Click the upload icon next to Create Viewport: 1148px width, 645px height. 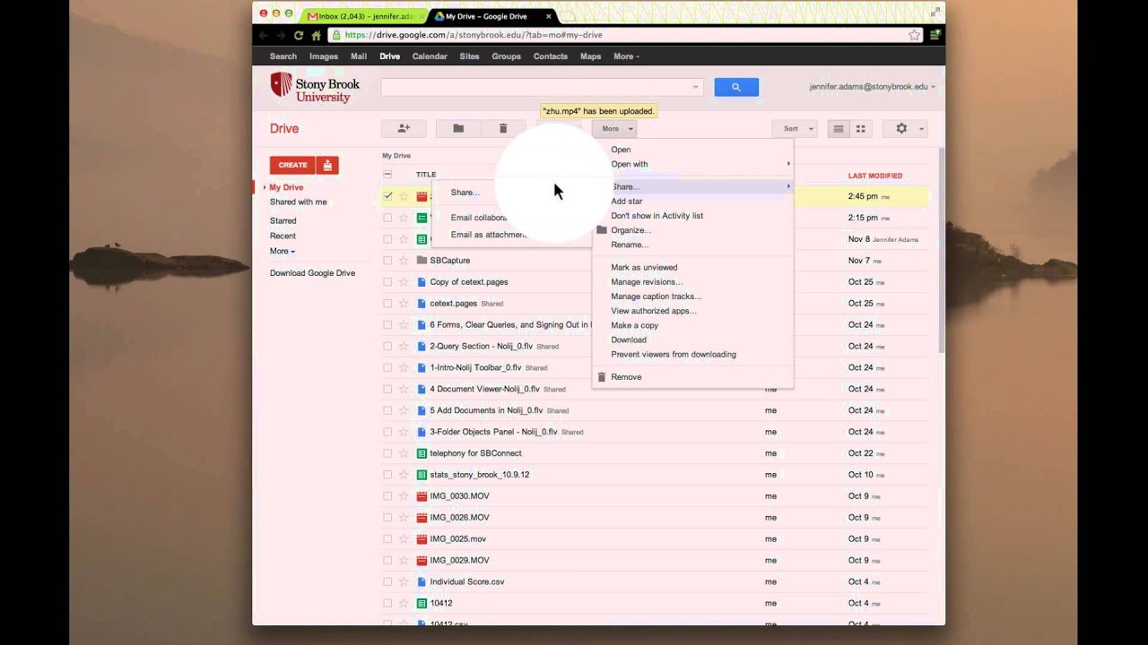[x=327, y=165]
